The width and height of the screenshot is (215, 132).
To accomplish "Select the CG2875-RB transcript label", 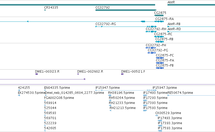I will [x=164, y=39].
